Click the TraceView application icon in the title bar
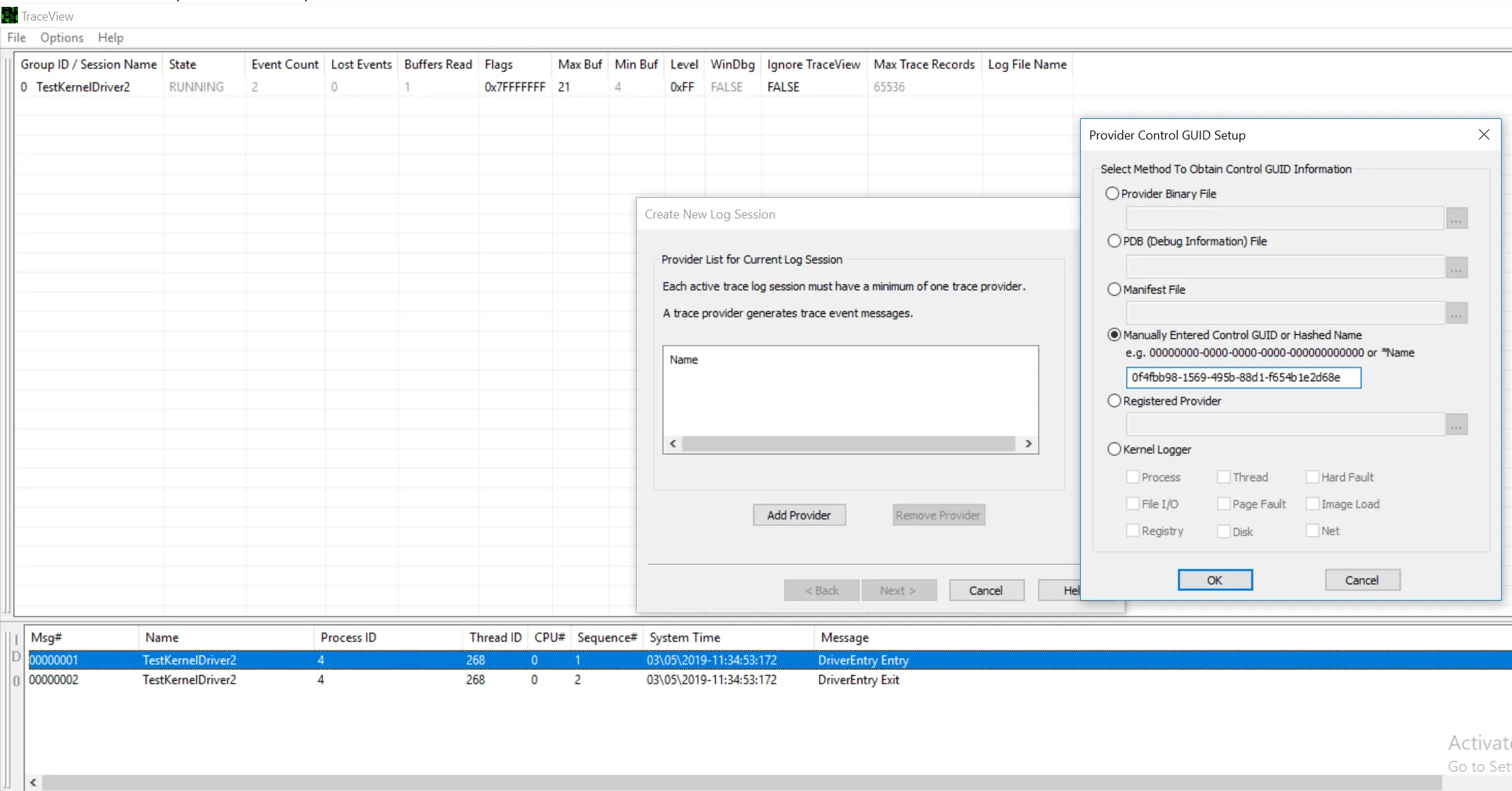 point(10,15)
